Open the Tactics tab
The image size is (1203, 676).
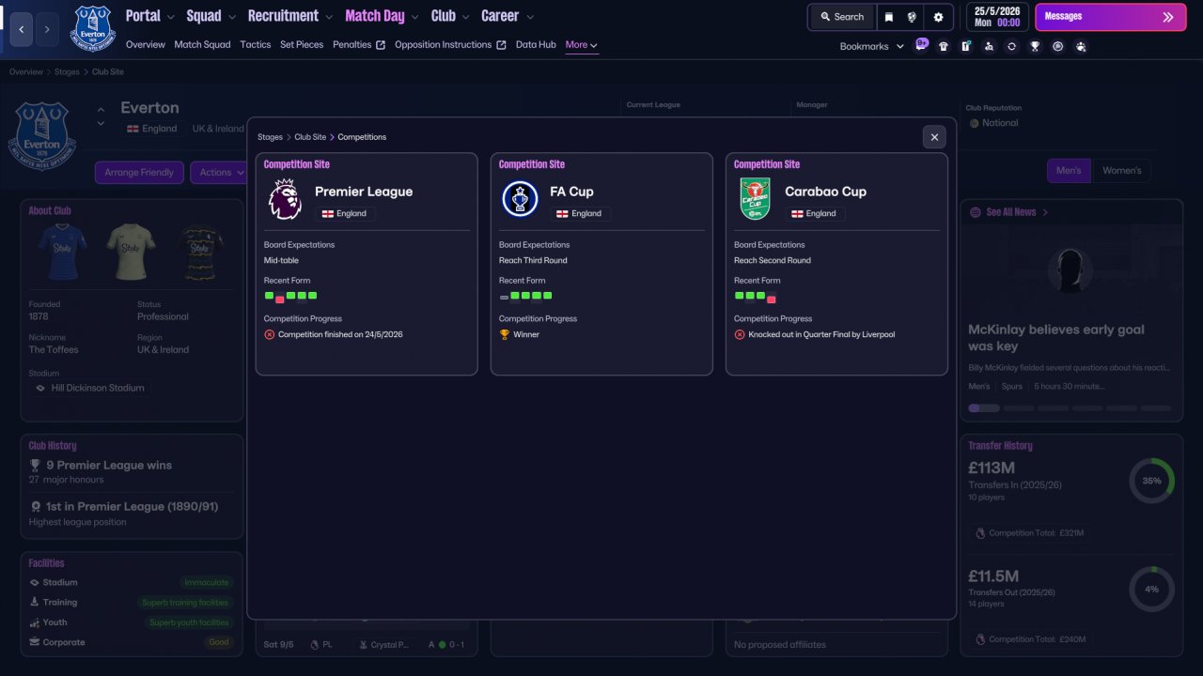coord(256,45)
